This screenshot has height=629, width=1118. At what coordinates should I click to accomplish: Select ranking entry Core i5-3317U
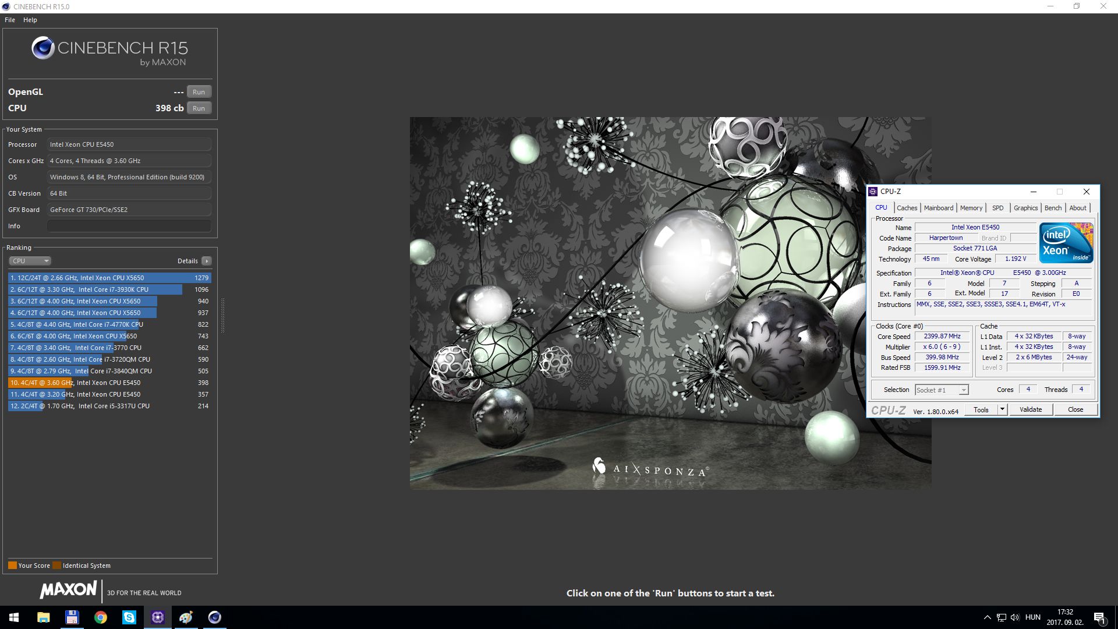[109, 406]
